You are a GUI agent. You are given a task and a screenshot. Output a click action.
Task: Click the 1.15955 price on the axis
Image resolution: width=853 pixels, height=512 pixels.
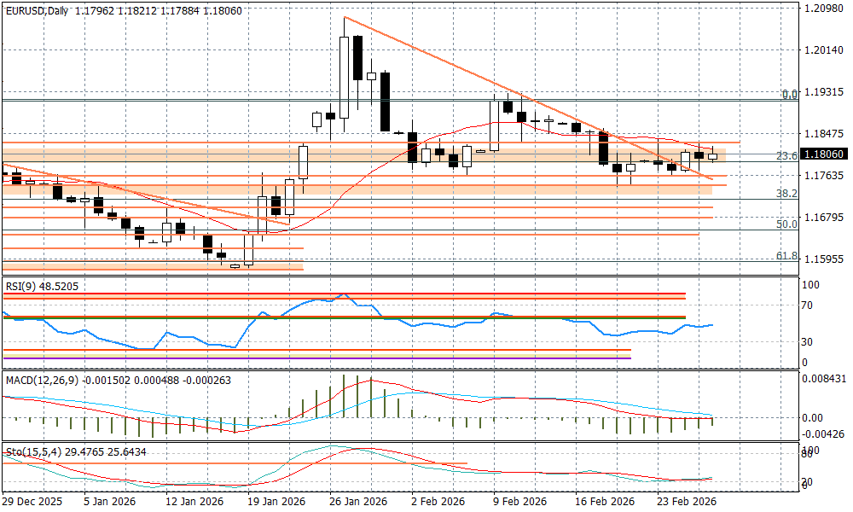821,259
